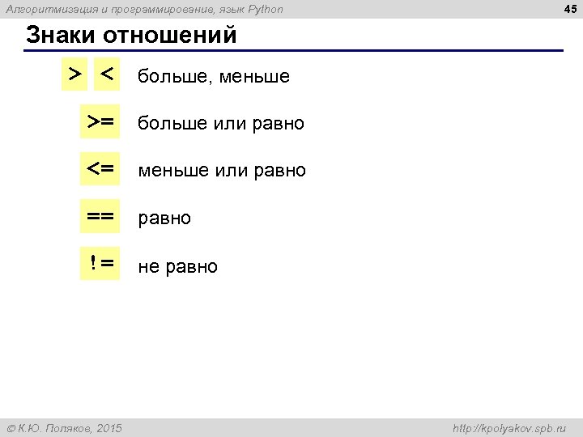Click the header 'Алгоритмизация и программирование, язык Python'

(x=145, y=9)
